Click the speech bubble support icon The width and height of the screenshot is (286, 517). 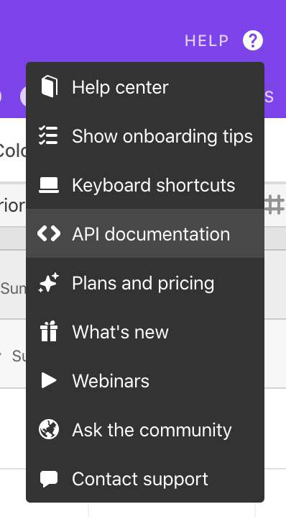[49, 479]
